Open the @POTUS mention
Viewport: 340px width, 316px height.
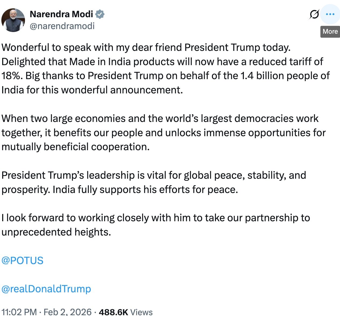[22, 260]
